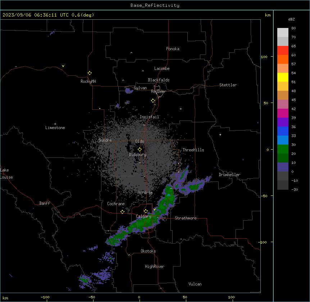The image size is (310, 302).
Task: Click the purple echo patch left of Sylvan
Action: pos(129,91)
